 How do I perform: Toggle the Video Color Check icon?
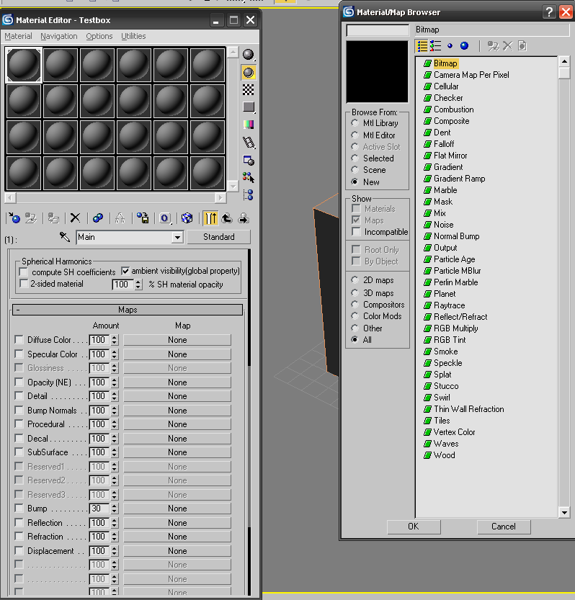(x=248, y=125)
